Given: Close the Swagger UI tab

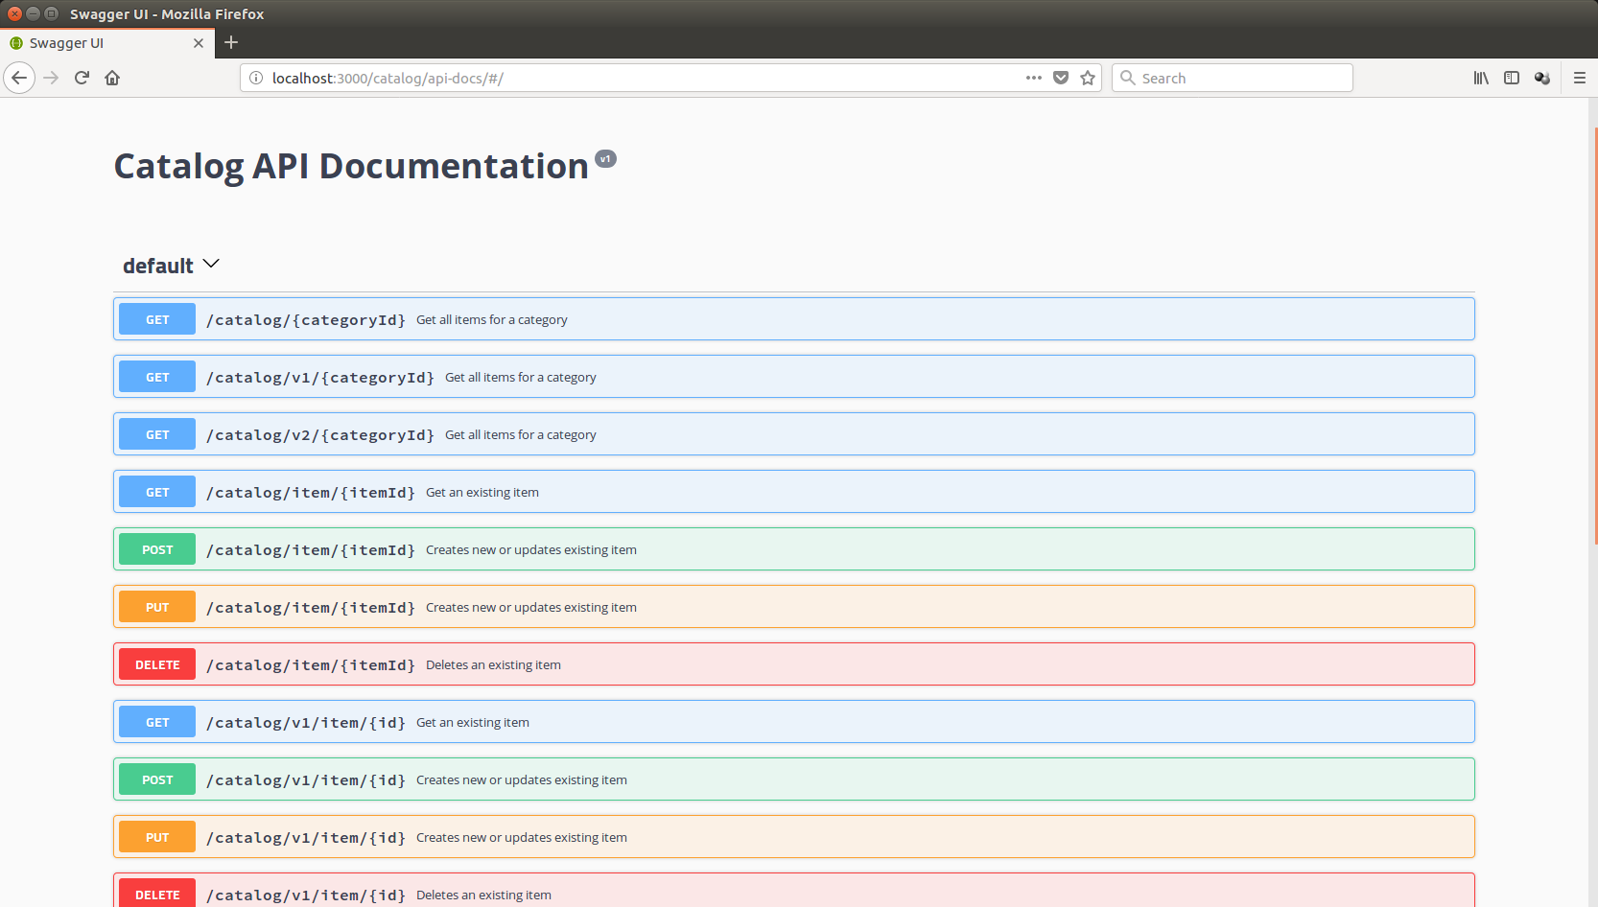Looking at the screenshot, I should pyautogui.click(x=199, y=43).
